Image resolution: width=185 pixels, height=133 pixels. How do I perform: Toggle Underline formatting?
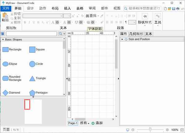34,22
